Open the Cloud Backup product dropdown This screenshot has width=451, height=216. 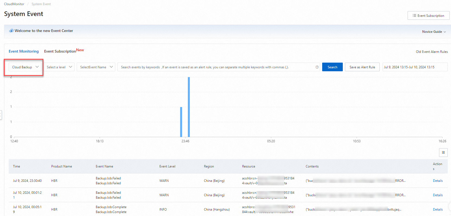click(x=25, y=67)
